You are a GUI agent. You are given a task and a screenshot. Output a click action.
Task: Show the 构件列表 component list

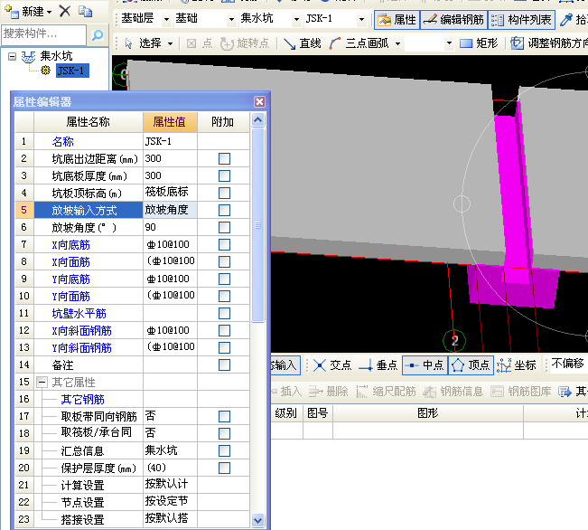pyautogui.click(x=521, y=20)
